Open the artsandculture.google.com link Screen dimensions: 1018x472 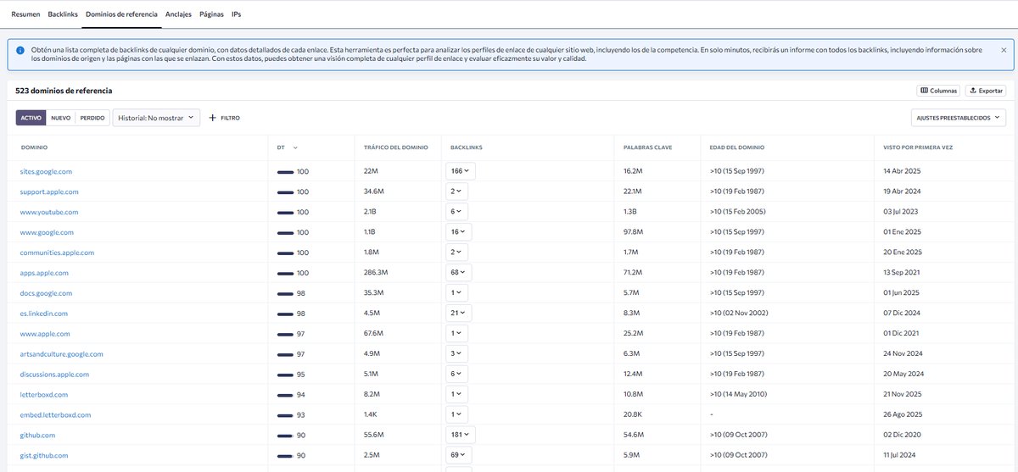click(x=62, y=354)
